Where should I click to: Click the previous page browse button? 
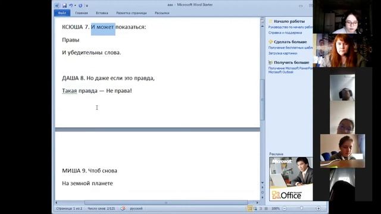coord(263,187)
